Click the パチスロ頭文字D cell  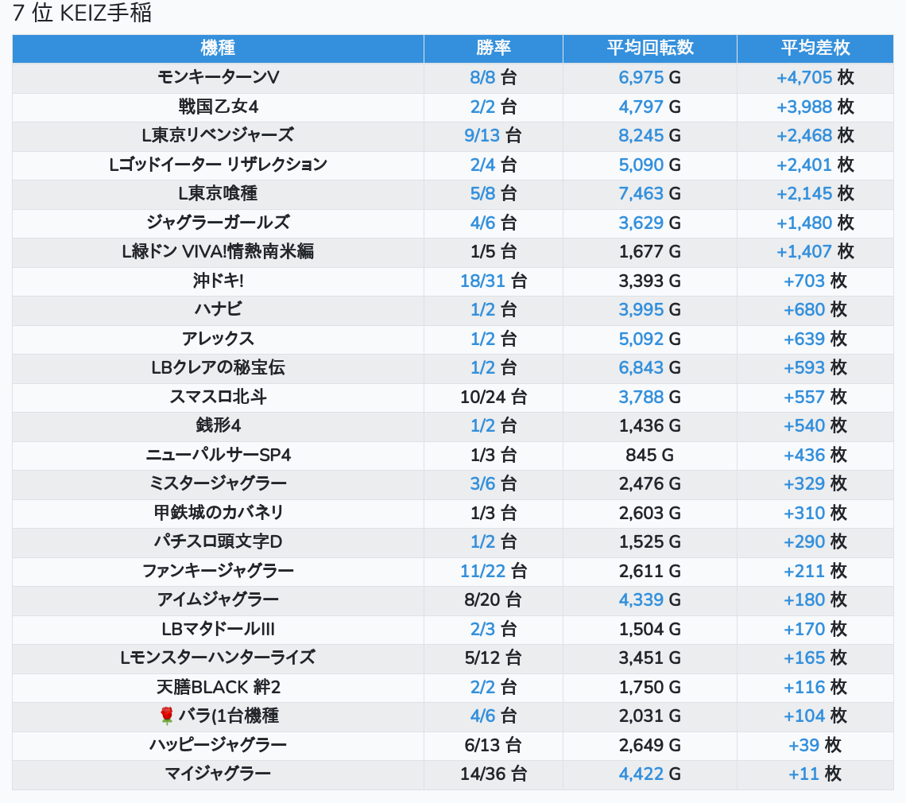(218, 541)
